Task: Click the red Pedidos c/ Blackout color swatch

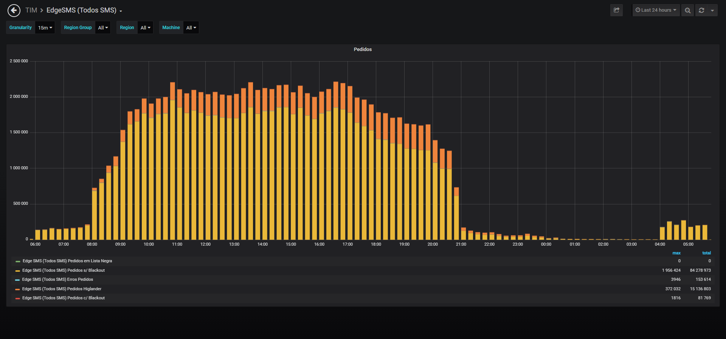Action: 17,298
